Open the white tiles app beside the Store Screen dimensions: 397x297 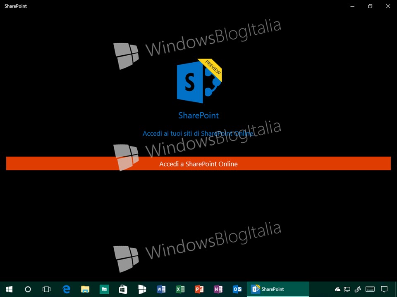pyautogui.click(x=142, y=289)
